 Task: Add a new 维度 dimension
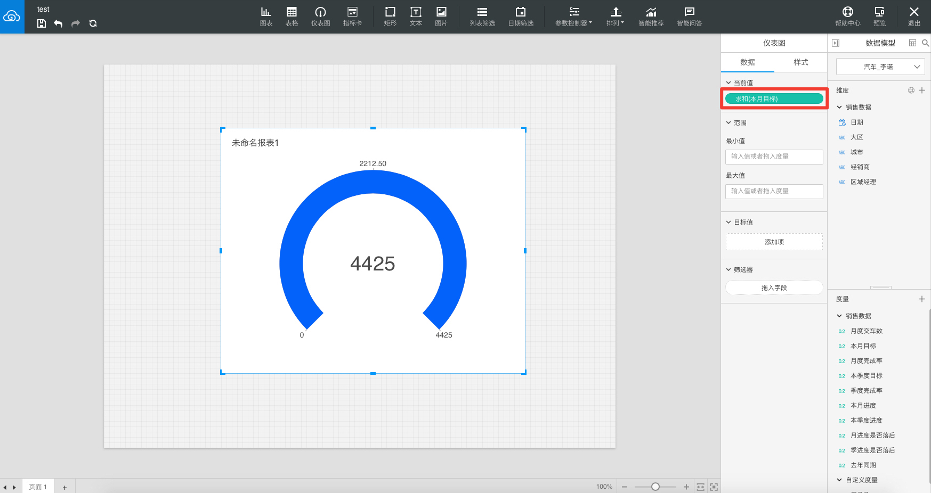click(x=922, y=91)
